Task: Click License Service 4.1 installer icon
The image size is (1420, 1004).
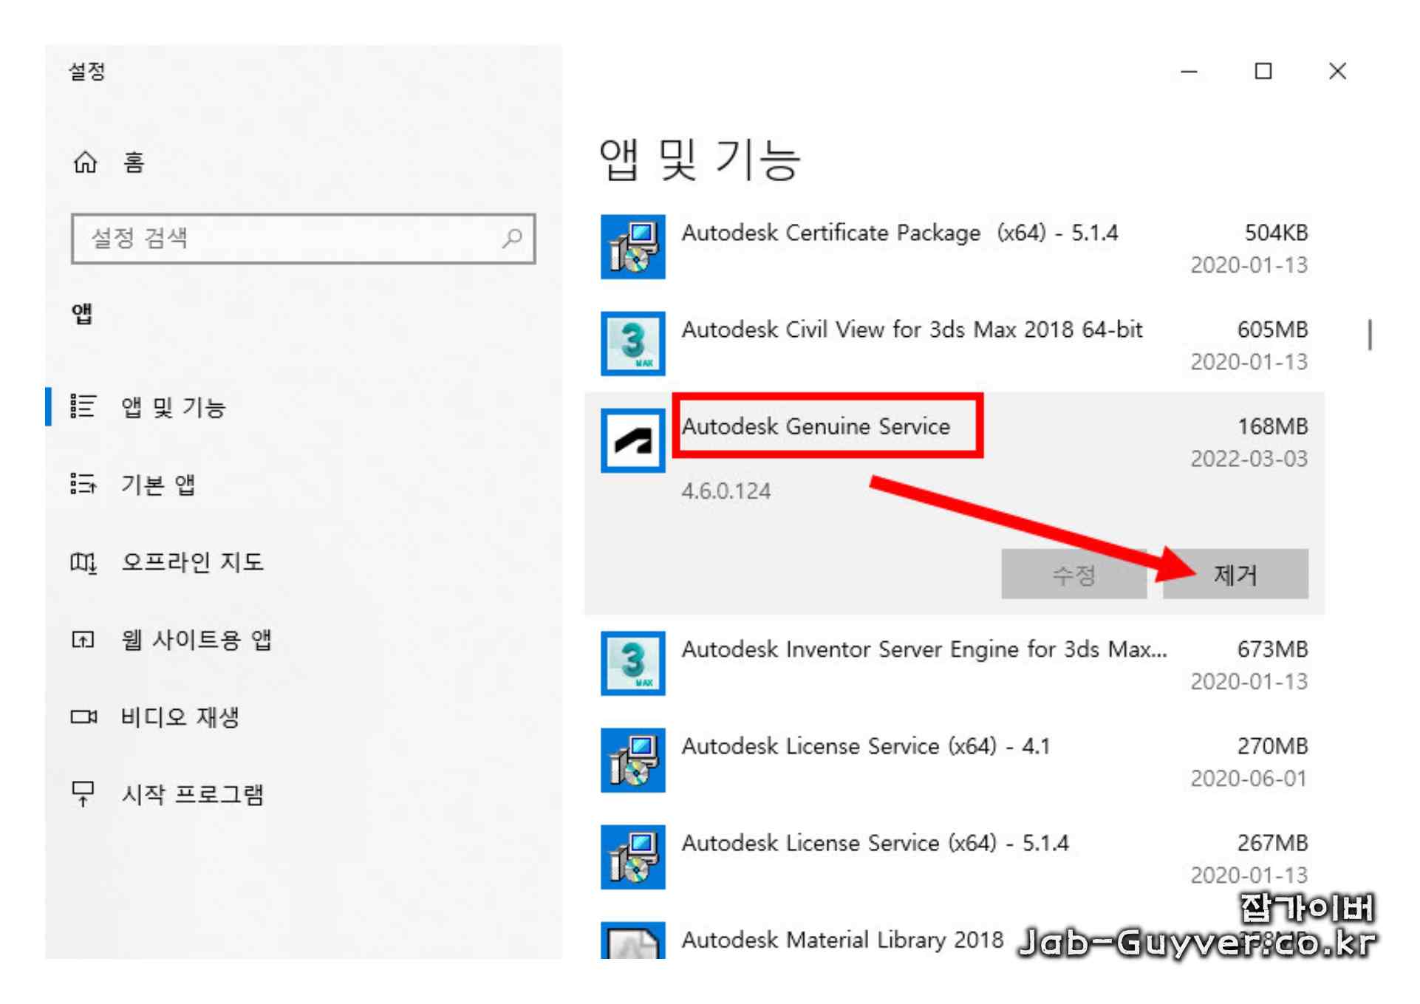Action: 632,760
